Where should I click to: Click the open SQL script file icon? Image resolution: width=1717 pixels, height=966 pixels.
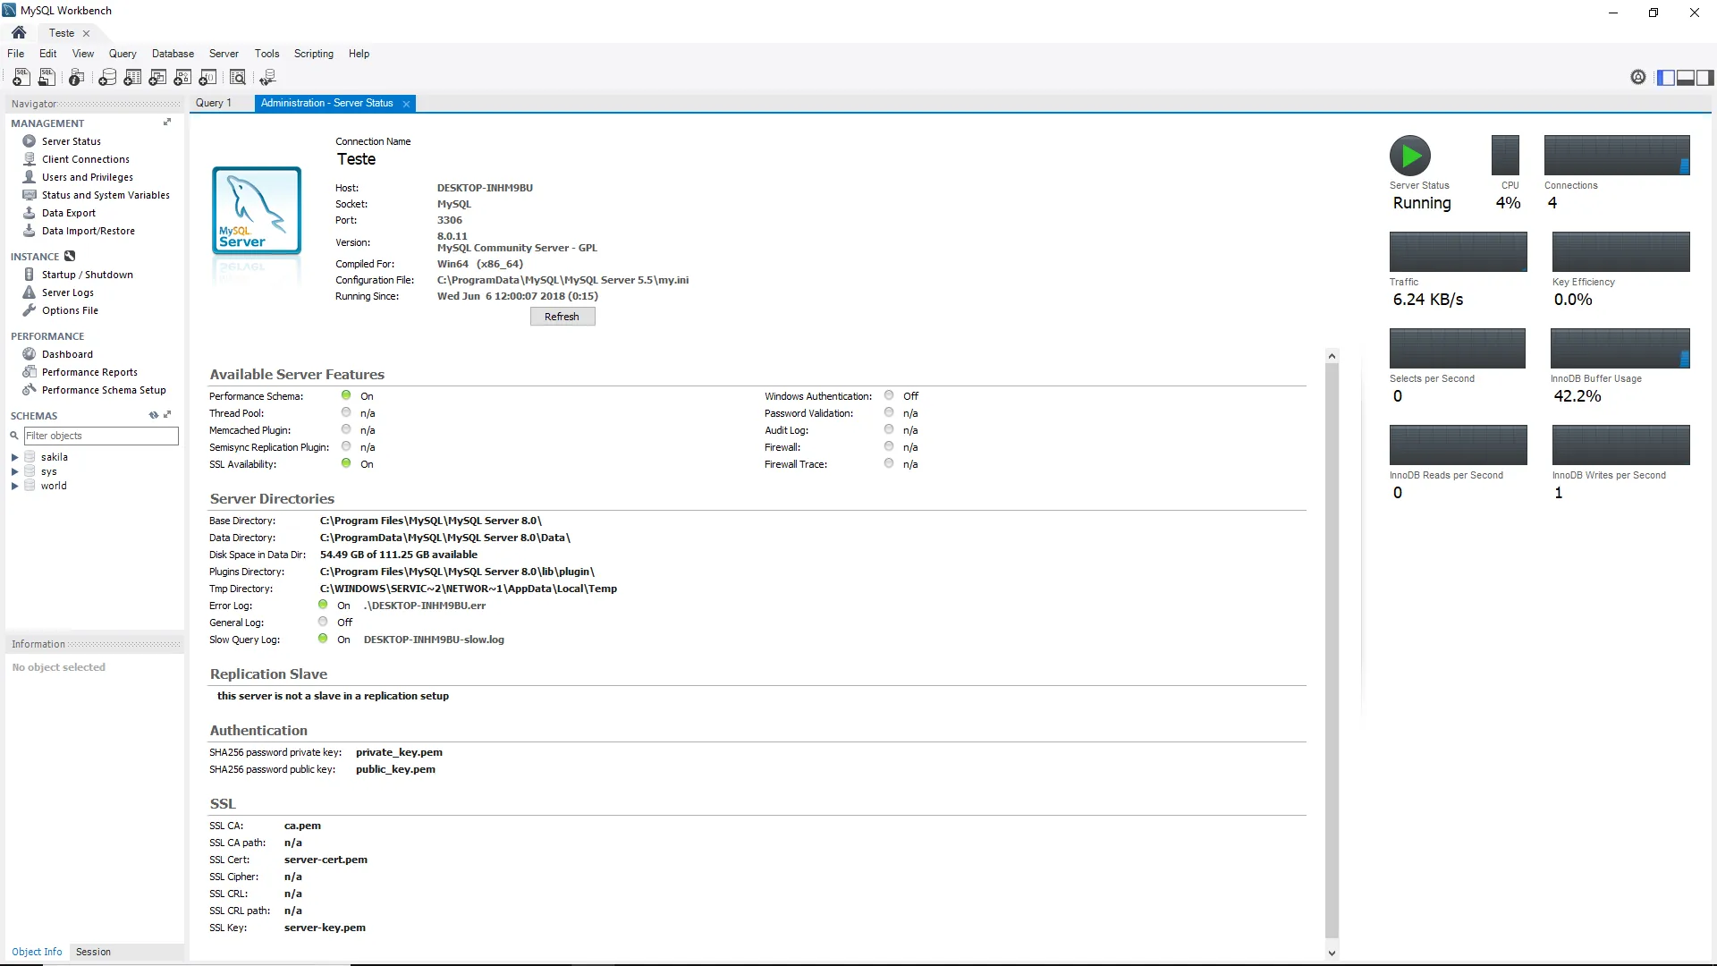tap(47, 78)
